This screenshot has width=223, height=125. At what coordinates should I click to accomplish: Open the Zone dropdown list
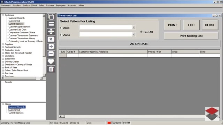point(133,34)
